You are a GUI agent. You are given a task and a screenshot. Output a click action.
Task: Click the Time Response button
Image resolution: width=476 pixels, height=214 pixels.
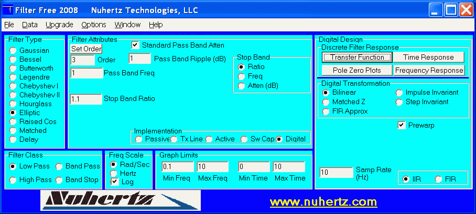pyautogui.click(x=429, y=57)
